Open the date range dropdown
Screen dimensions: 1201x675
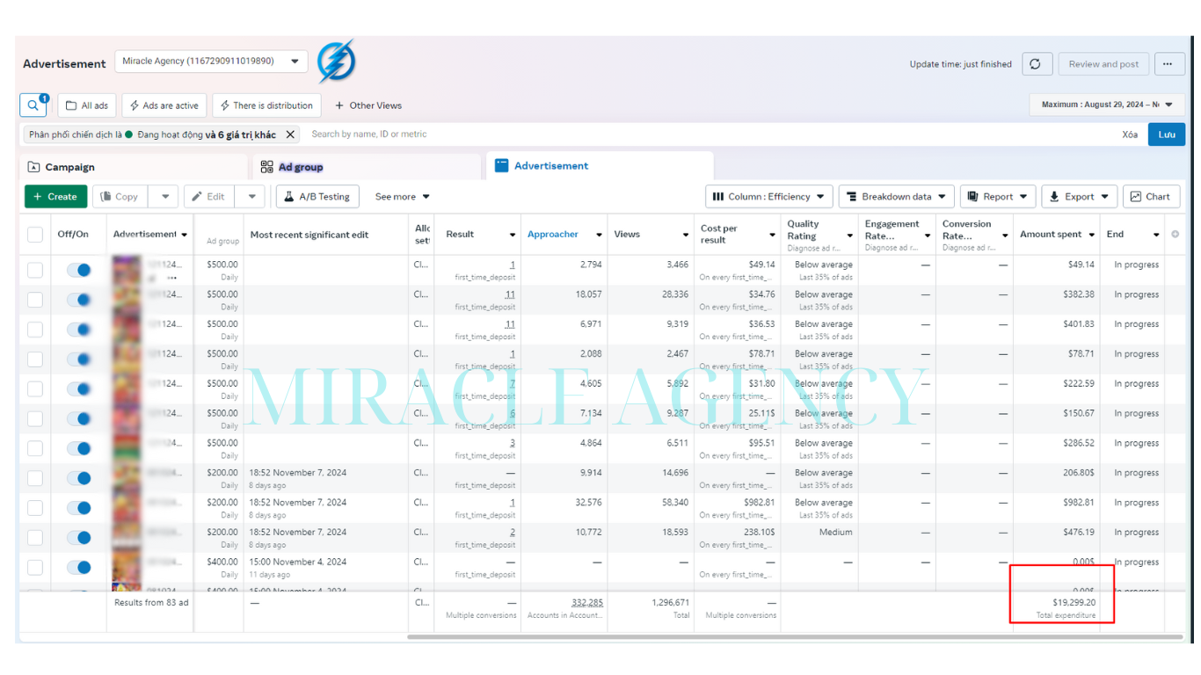[1107, 105]
